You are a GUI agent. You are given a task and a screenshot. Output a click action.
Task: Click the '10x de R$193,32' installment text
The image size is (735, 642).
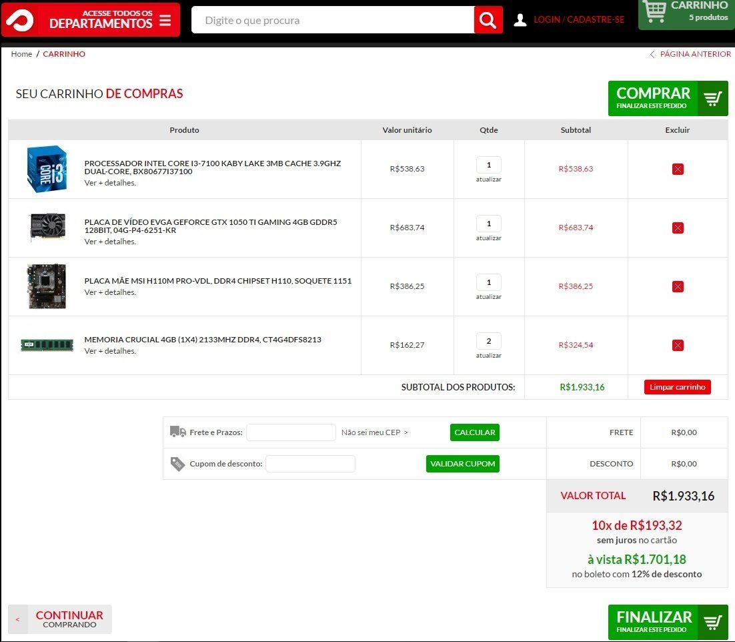click(x=636, y=525)
